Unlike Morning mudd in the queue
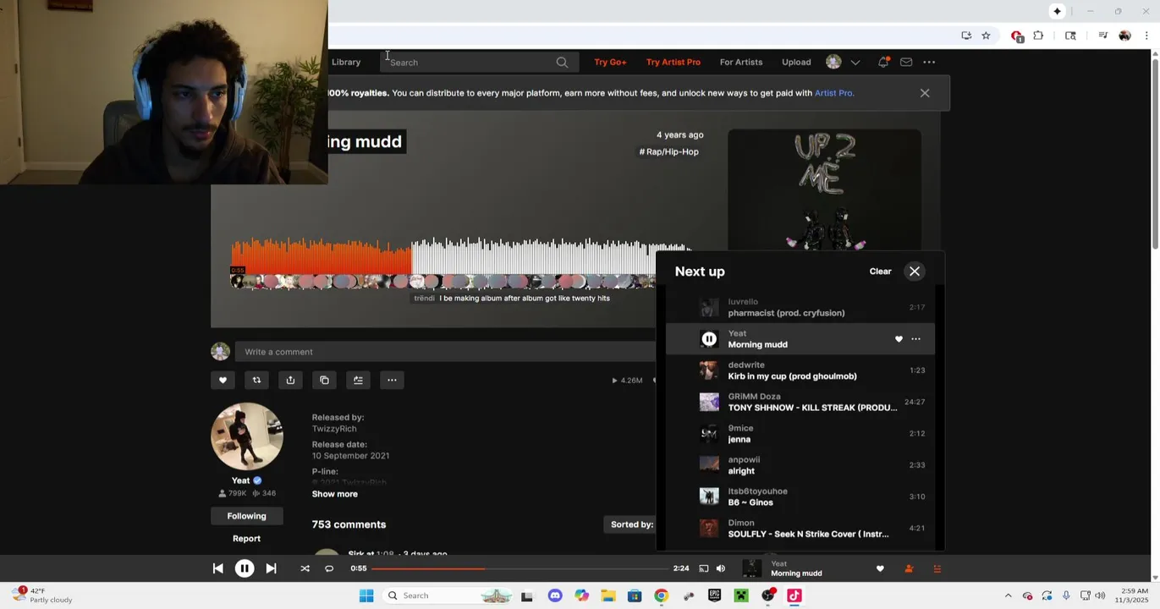The height and width of the screenshot is (609, 1160). (899, 339)
